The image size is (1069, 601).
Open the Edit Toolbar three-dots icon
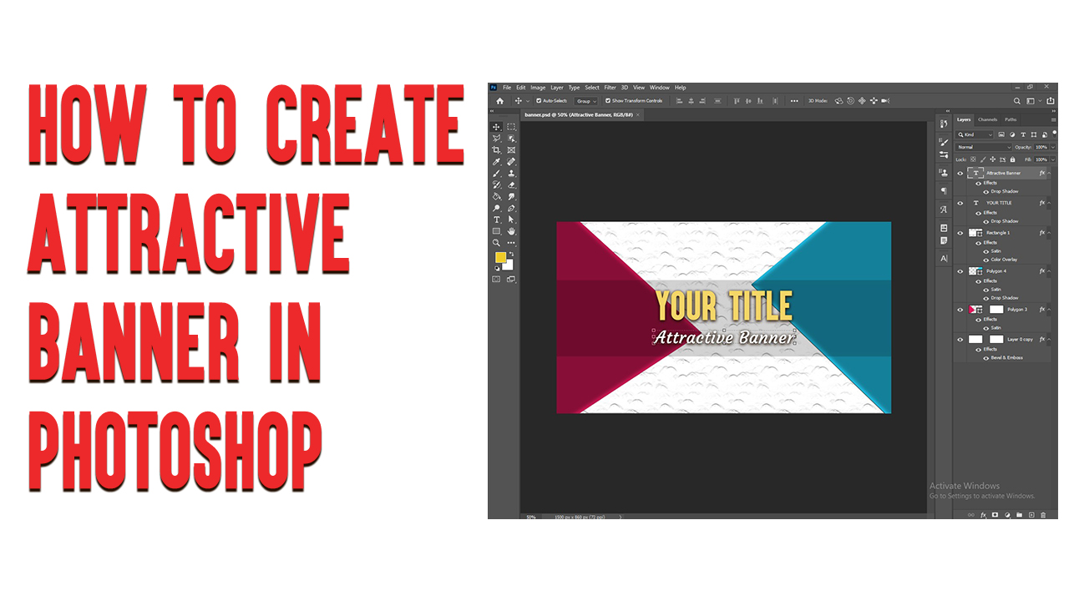(511, 243)
